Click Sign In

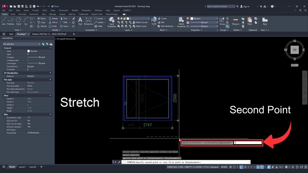tap(244, 6)
